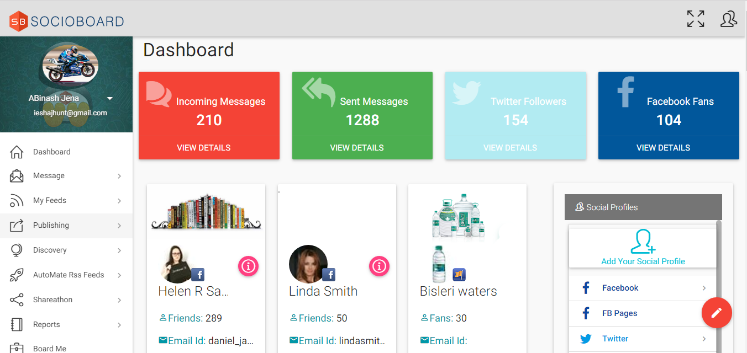
Task: Click the Dashboard home icon in sidebar
Action: [17, 152]
